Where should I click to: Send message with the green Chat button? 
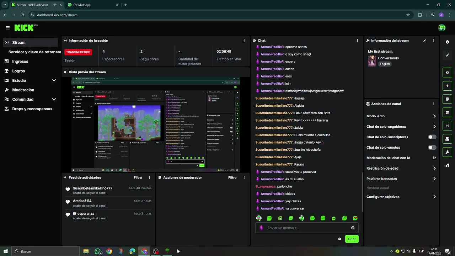(x=352, y=239)
